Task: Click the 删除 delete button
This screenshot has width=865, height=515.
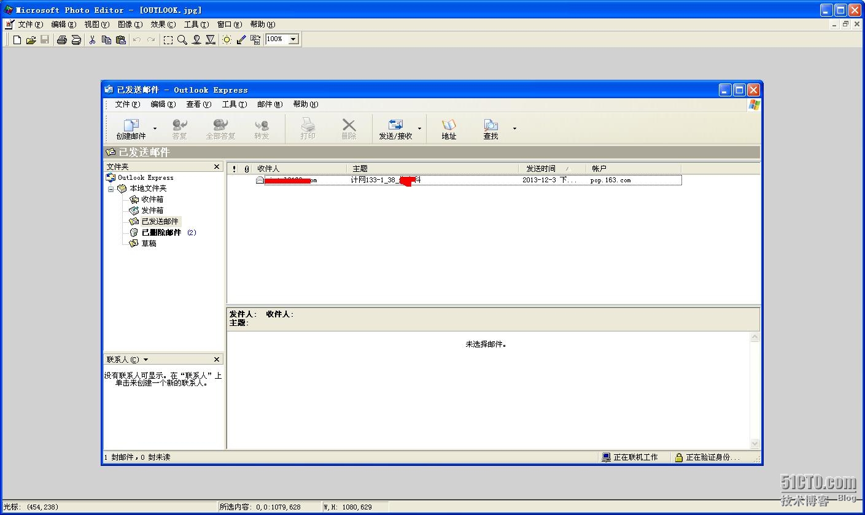Action: click(349, 129)
